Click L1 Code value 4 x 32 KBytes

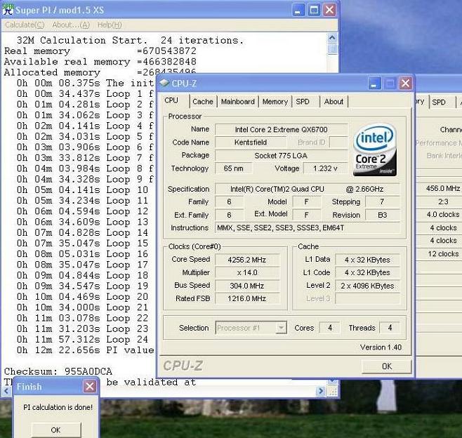(367, 272)
